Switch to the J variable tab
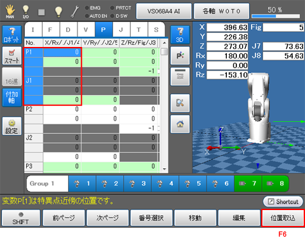This screenshot has width=305, height=238. point(121,30)
